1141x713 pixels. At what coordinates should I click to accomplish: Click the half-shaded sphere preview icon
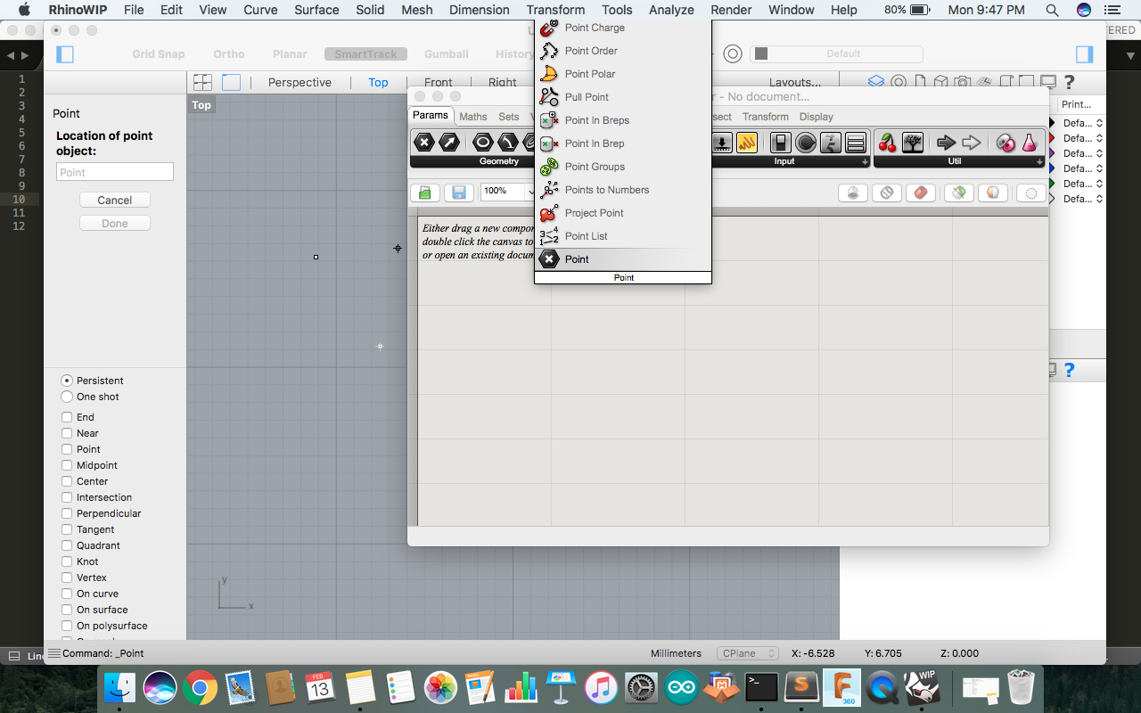pos(992,193)
